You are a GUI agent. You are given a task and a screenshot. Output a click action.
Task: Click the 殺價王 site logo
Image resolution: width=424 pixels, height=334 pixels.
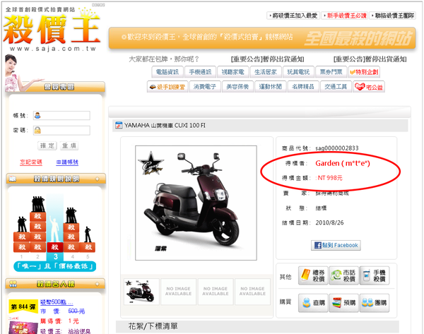click(52, 30)
